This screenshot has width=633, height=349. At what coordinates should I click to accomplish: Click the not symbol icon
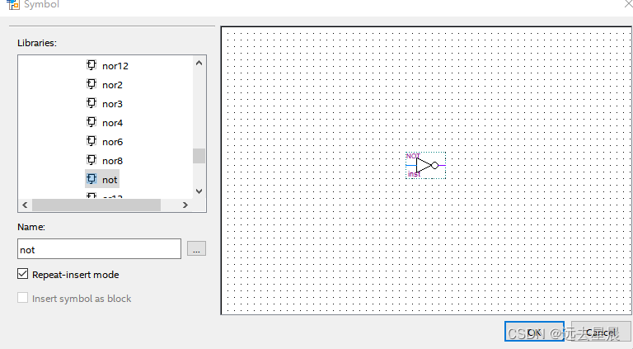(x=91, y=179)
